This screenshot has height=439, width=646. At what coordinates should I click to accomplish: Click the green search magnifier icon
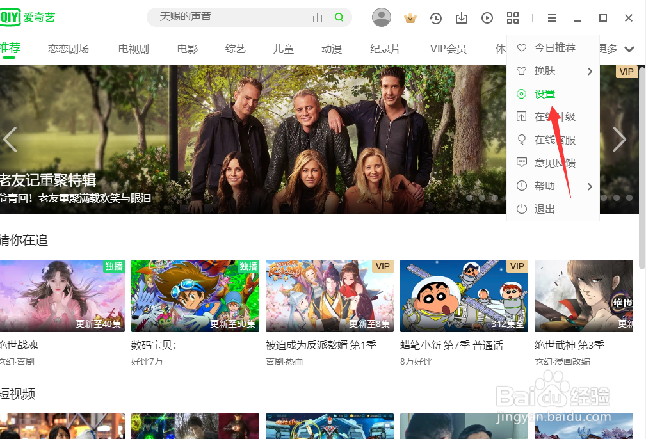pyautogui.click(x=339, y=17)
